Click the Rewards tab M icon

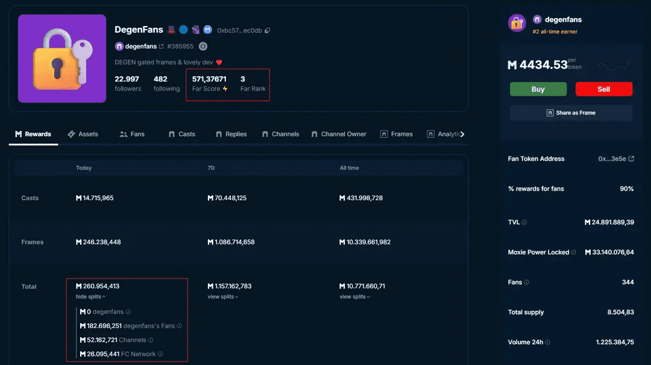point(18,134)
